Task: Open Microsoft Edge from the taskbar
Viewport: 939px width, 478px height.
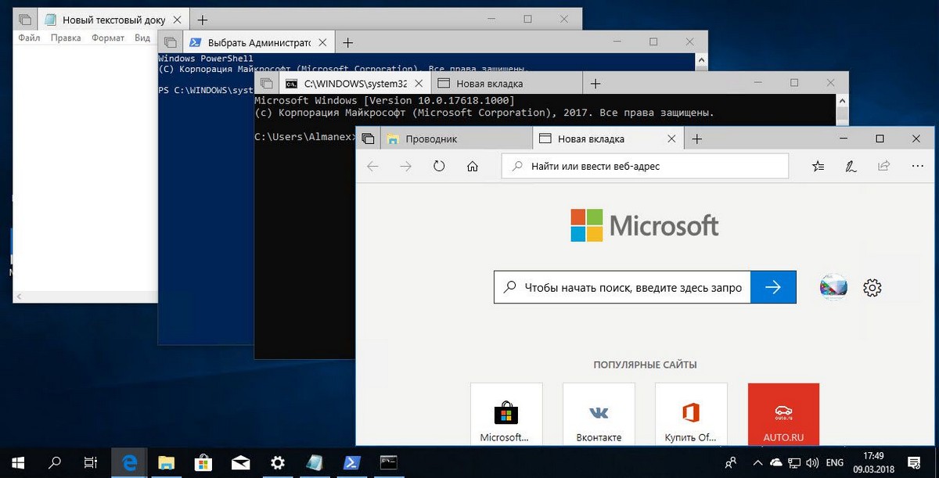Action: coord(129,462)
